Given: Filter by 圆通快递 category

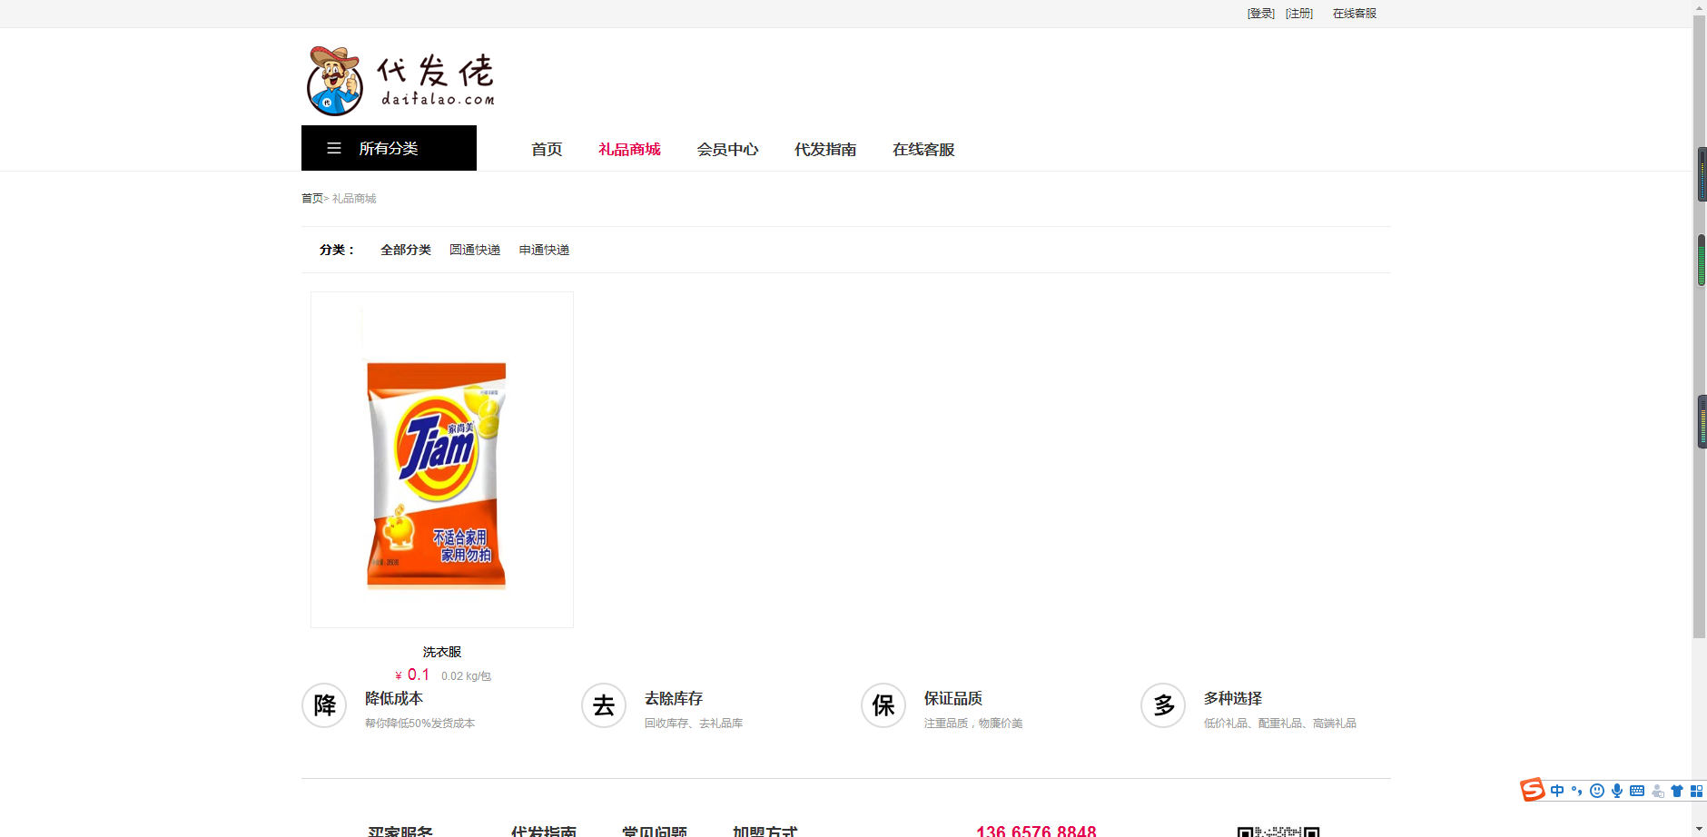Looking at the screenshot, I should click(475, 250).
